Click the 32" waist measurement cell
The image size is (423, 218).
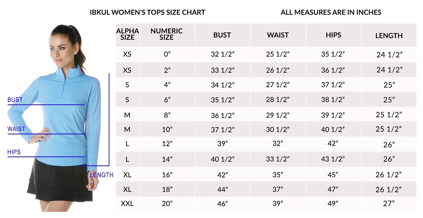pos(278,143)
